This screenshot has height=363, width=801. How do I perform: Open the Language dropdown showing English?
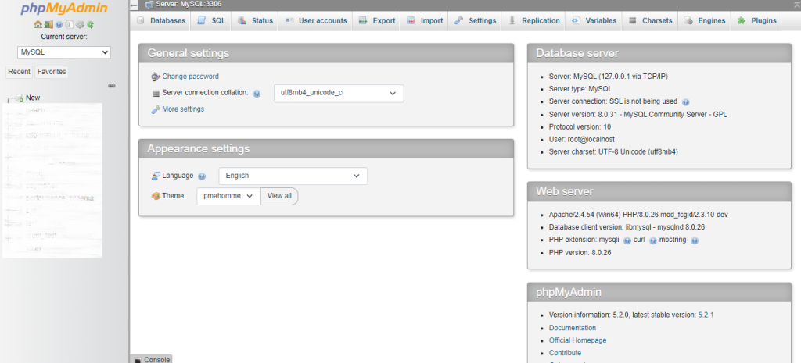pos(293,176)
